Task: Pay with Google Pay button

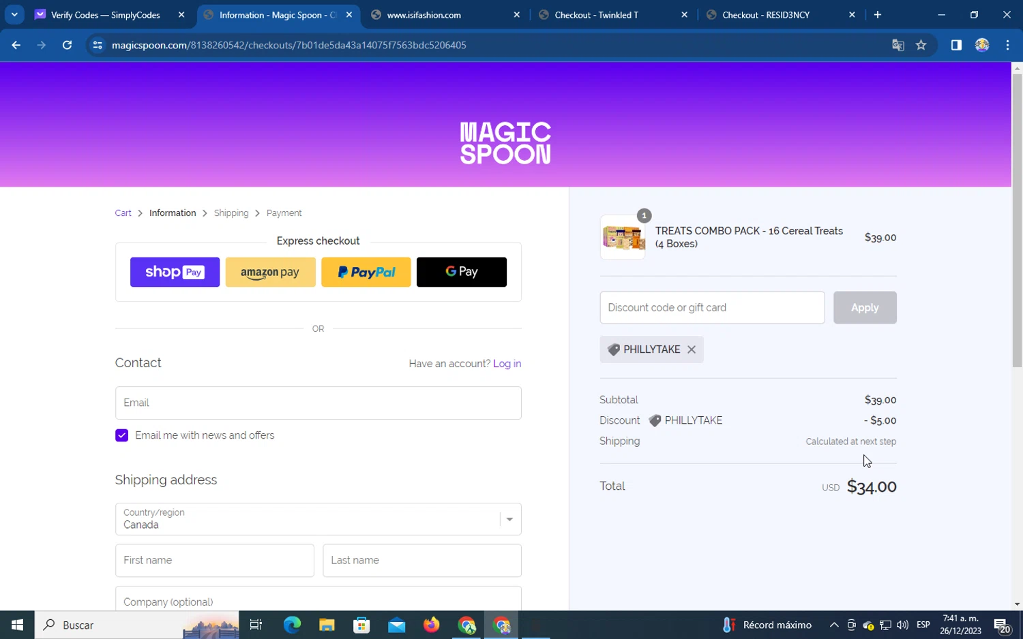Action: (462, 272)
